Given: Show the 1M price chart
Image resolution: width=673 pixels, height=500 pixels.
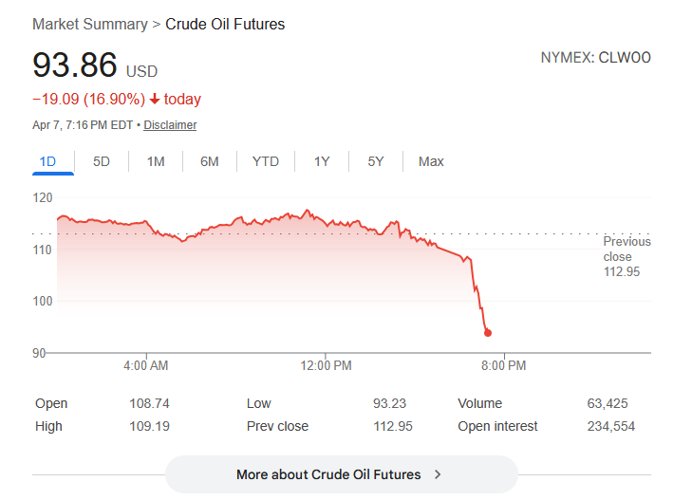Looking at the screenshot, I should pos(156,161).
